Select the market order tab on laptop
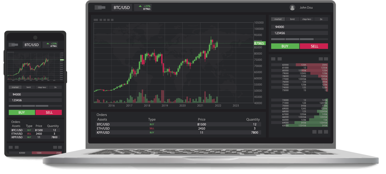386x174 pixels. pos(278,19)
